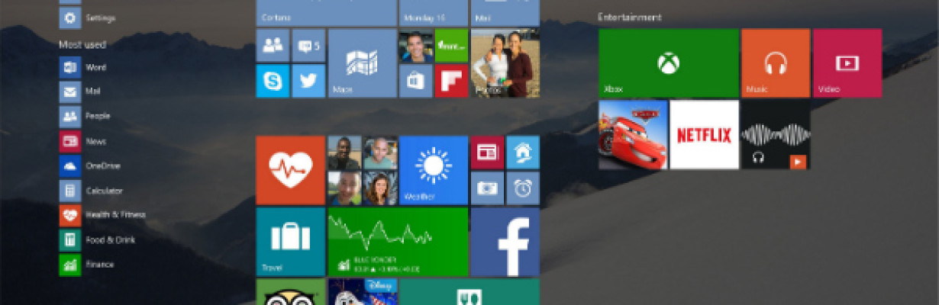This screenshot has height=305, width=939.
Task: Click the Most used heading
Action: click(x=82, y=45)
